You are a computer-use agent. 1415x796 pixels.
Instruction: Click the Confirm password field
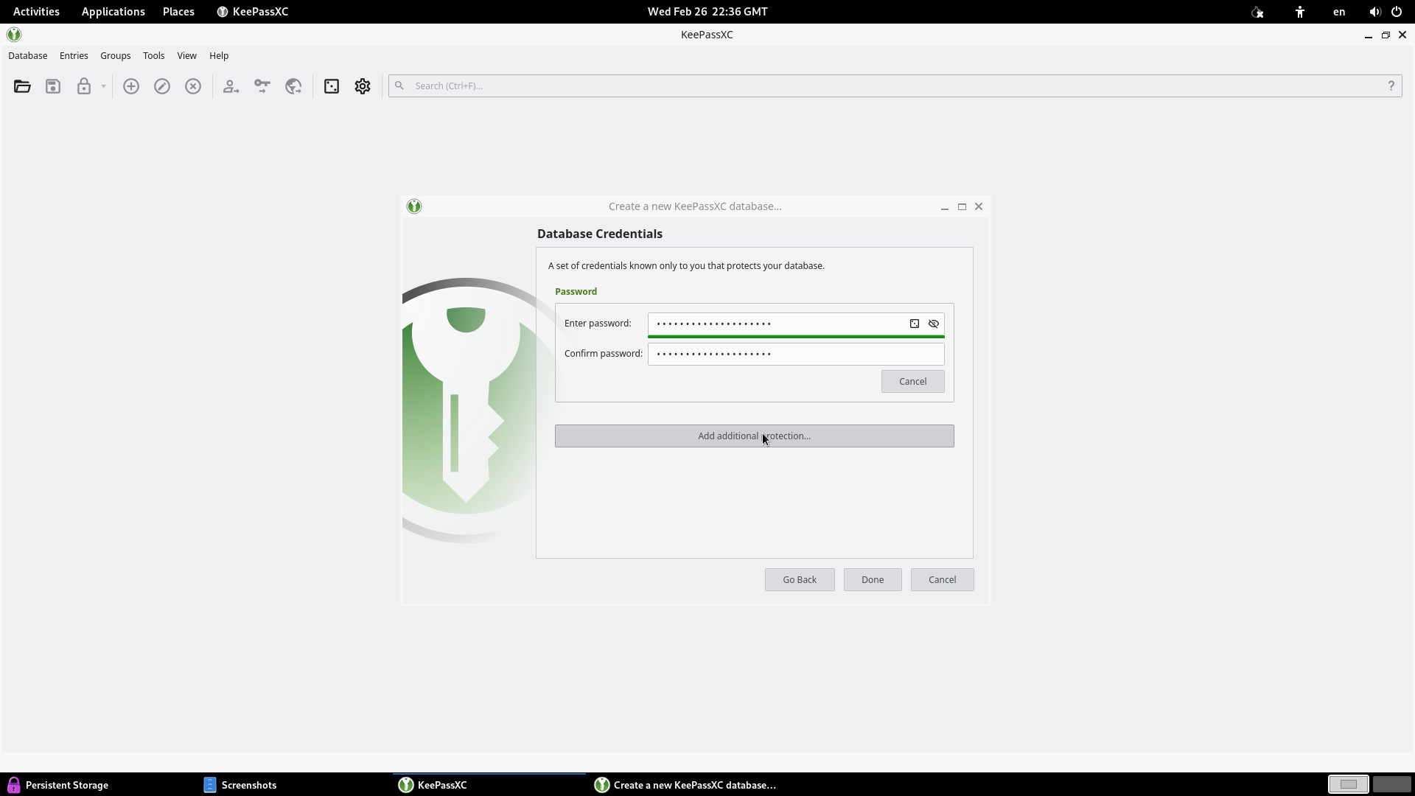coord(795,354)
